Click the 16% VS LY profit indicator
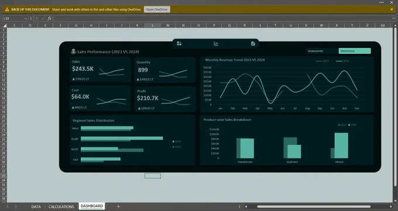Image resolution: width=398 pixels, height=211 pixels. coord(146,108)
